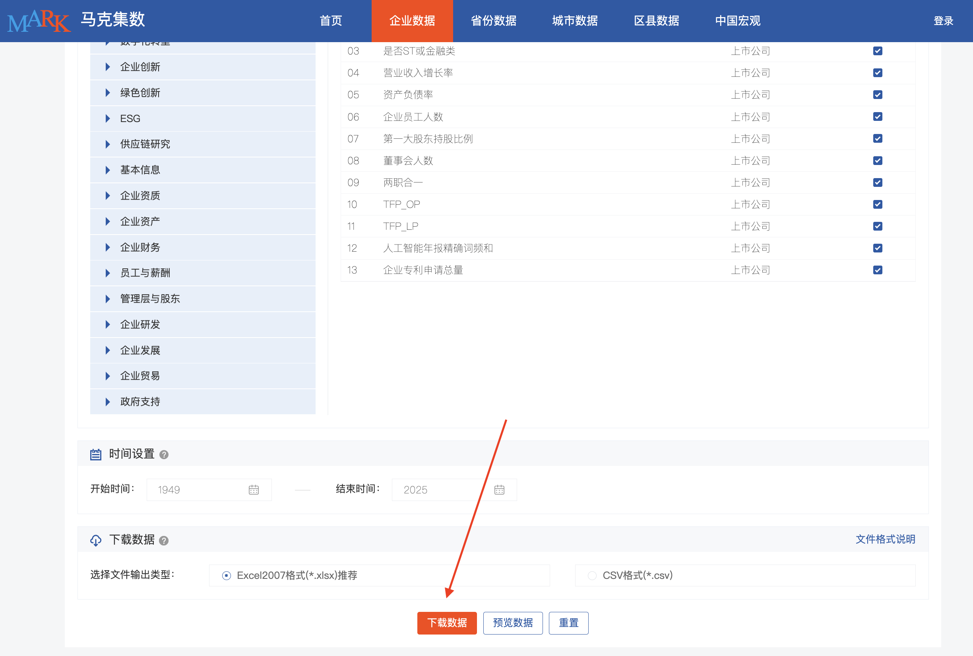Click the 下载数据 button
The width and height of the screenshot is (973, 656).
pyautogui.click(x=447, y=623)
